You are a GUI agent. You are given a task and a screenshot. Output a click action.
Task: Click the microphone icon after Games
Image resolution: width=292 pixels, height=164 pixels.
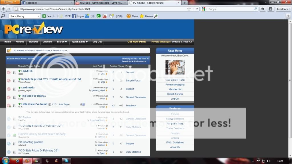coord(156,16)
